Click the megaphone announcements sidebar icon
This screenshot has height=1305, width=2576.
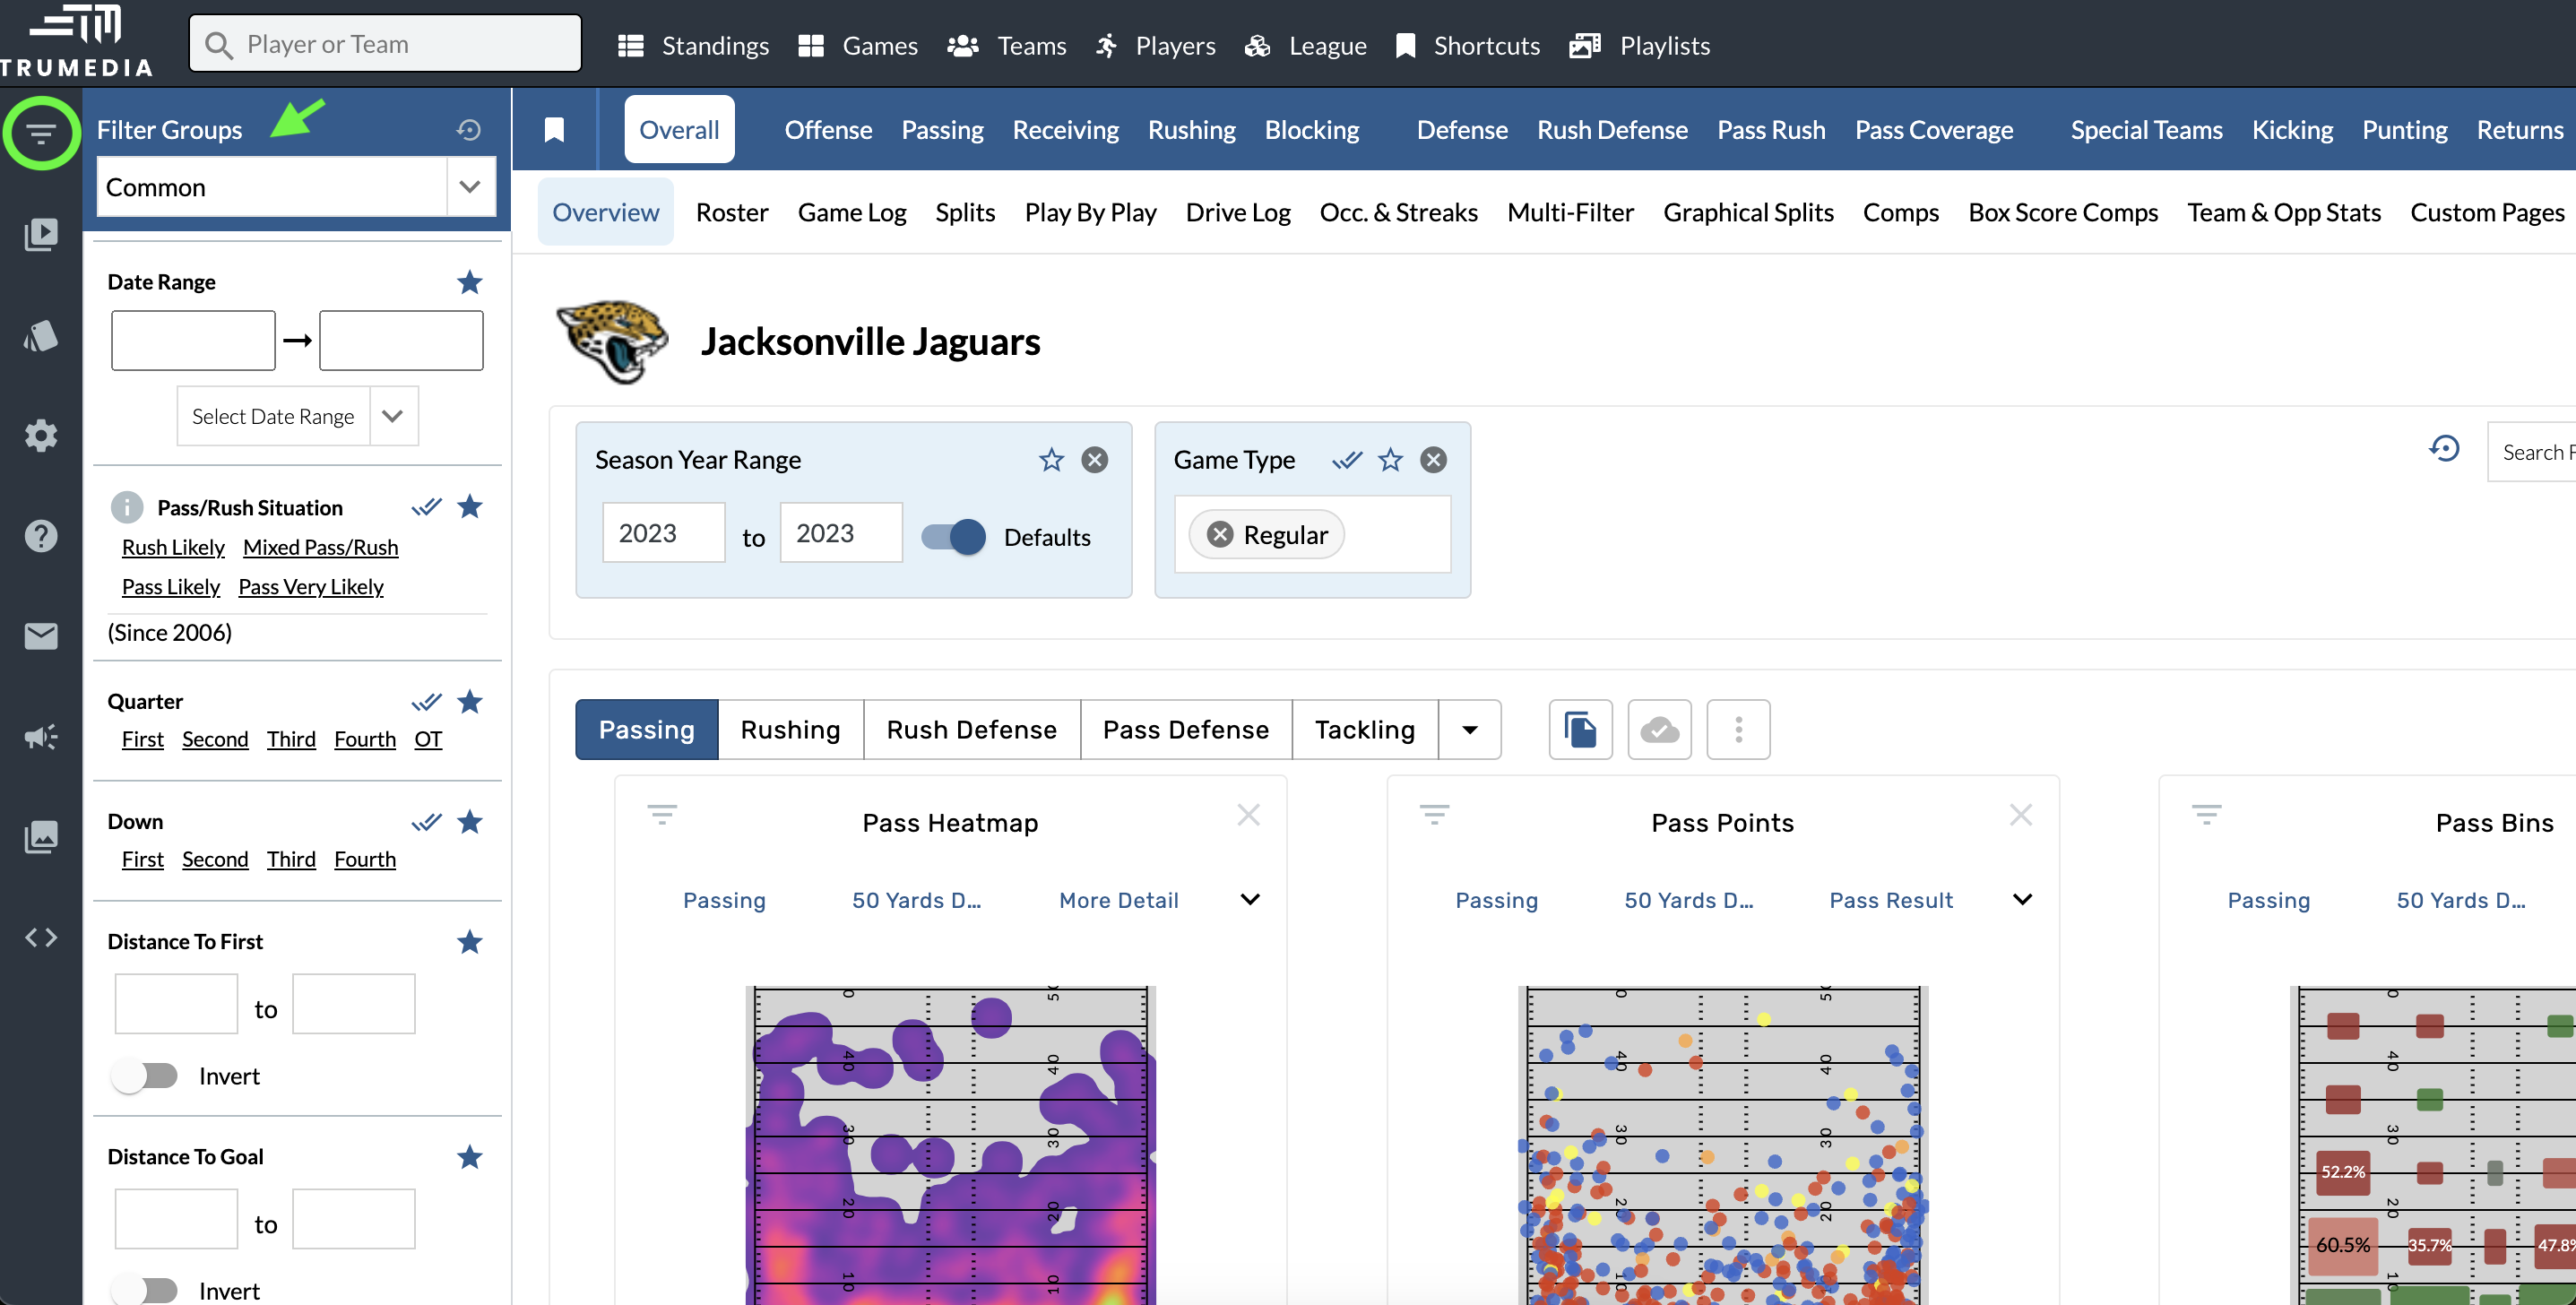(x=40, y=737)
